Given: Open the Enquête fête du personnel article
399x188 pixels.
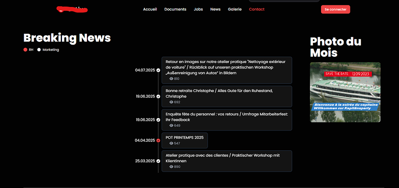Looking at the screenshot, I should 226,117.
